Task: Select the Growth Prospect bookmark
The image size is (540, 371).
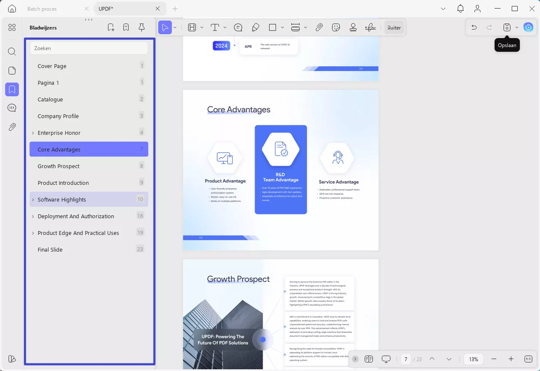Action: point(89,166)
